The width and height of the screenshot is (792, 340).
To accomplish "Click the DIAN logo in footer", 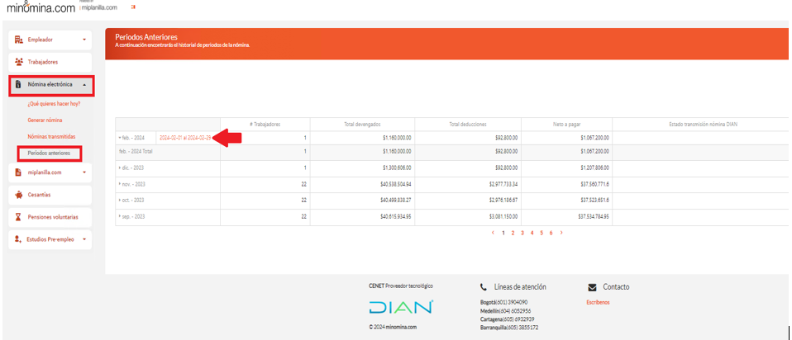I will click(x=400, y=307).
